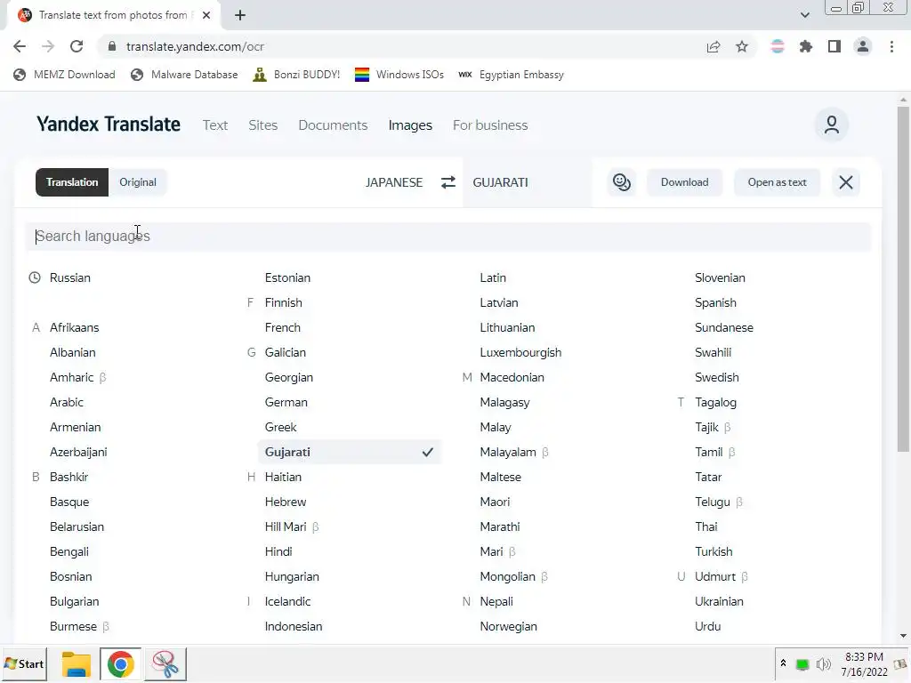Viewport: 911px width, 683px height.
Task: Show hidden system tray icons
Action: (783, 663)
